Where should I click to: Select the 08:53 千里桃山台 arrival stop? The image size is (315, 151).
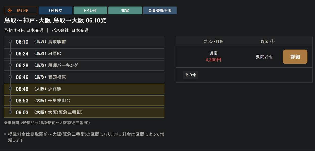coord(84,101)
